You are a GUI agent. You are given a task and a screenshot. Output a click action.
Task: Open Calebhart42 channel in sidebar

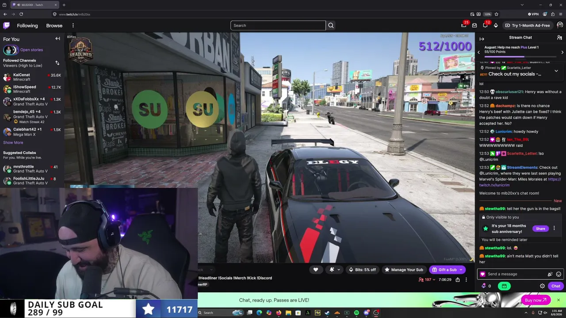click(32, 132)
